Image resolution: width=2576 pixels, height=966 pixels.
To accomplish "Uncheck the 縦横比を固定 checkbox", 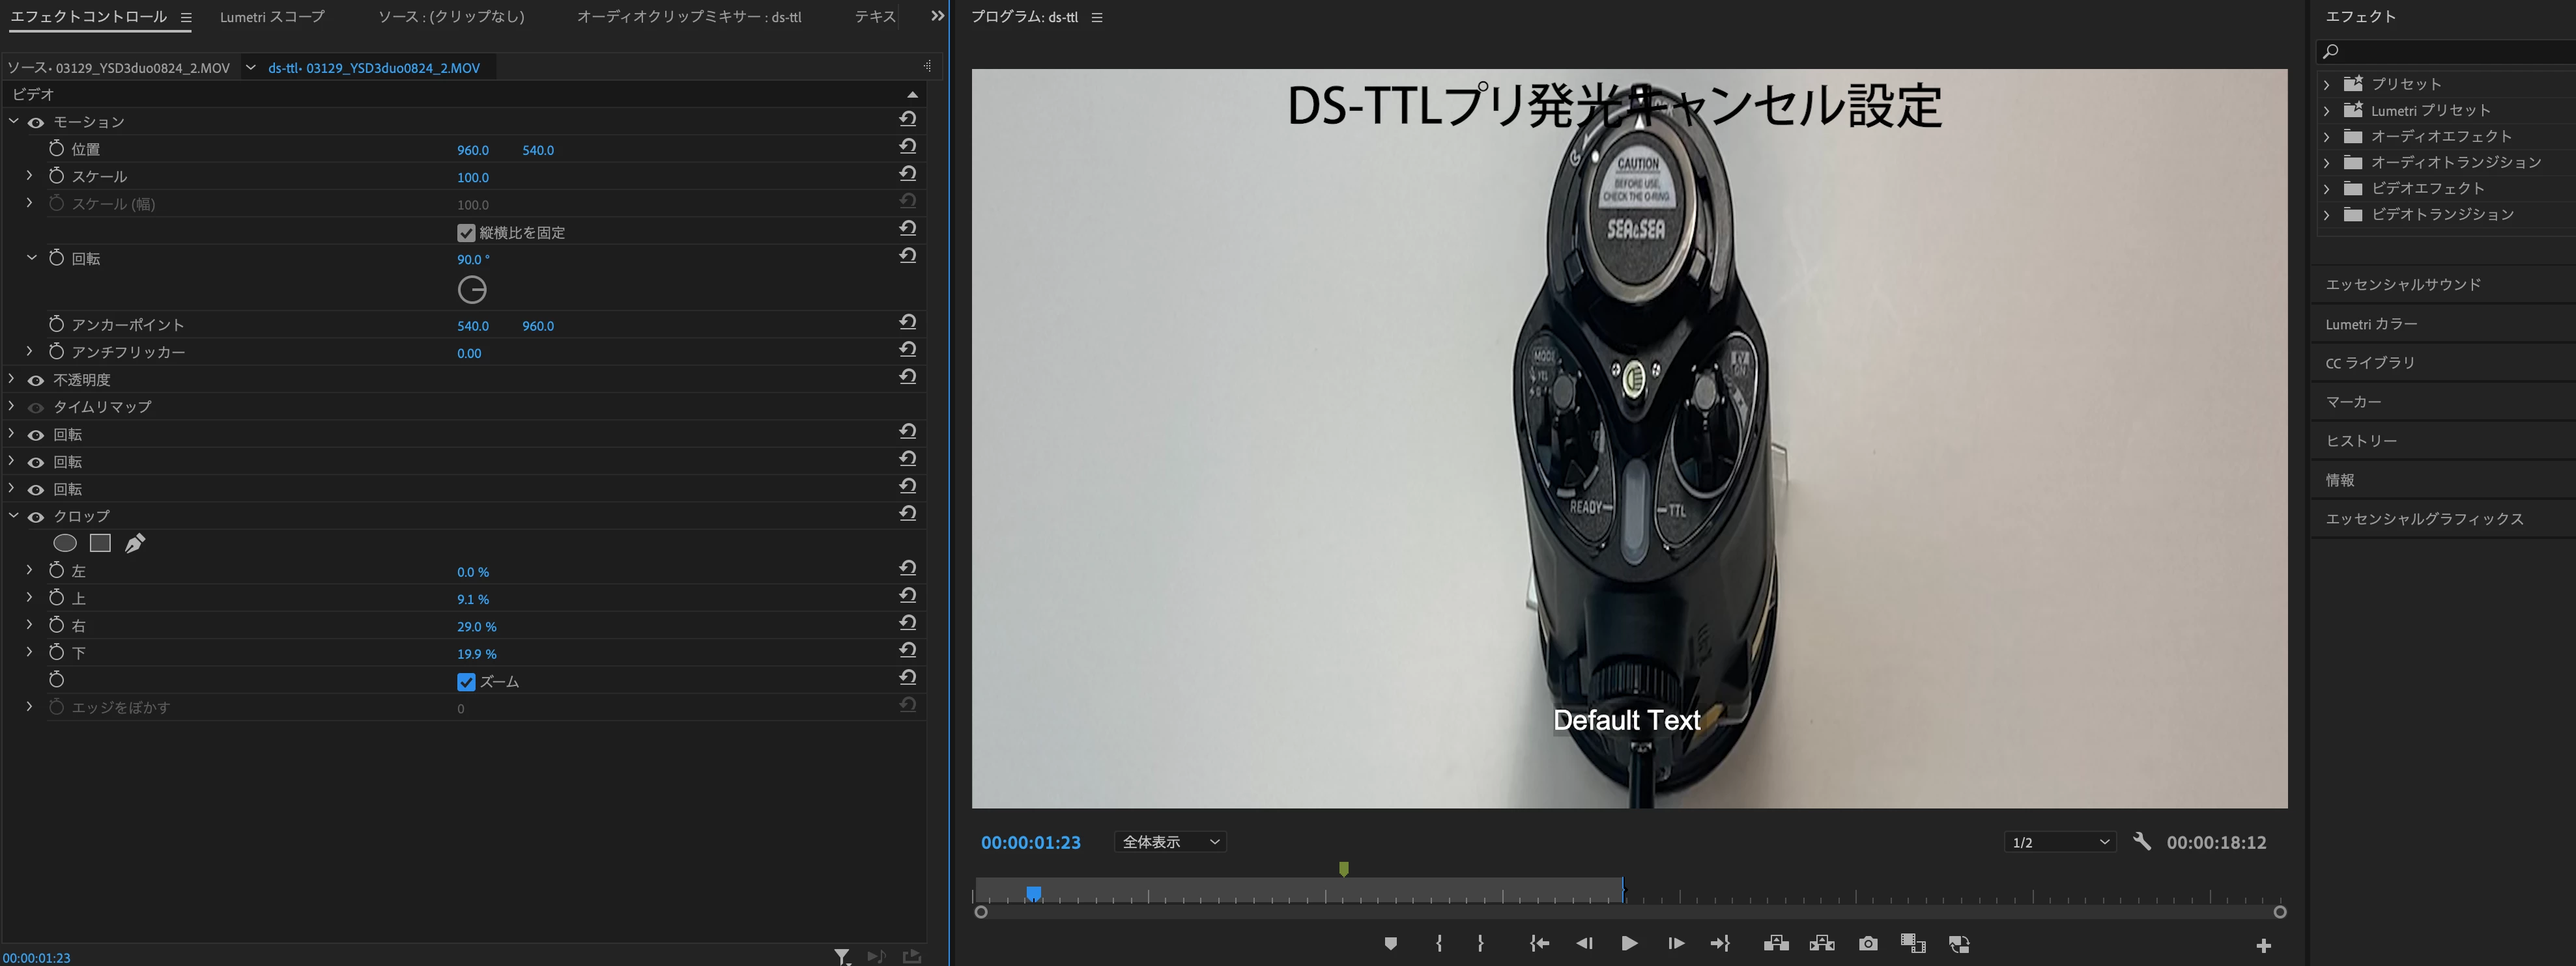I will (466, 233).
